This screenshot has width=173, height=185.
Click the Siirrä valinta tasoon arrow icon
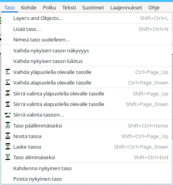pyautogui.click(x=8, y=115)
